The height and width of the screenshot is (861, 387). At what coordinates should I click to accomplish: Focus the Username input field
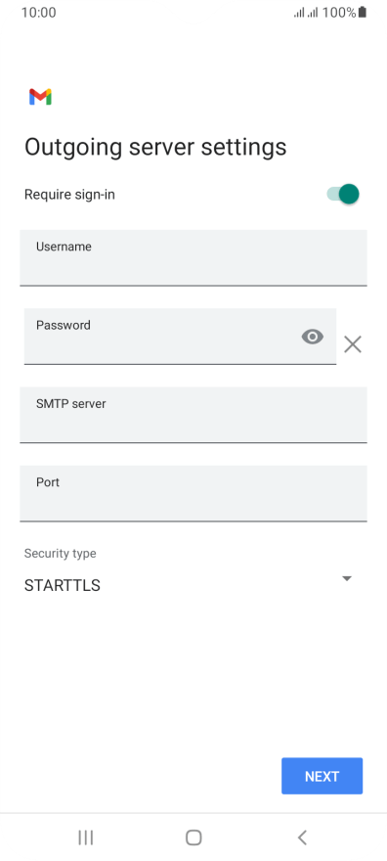click(x=193, y=257)
